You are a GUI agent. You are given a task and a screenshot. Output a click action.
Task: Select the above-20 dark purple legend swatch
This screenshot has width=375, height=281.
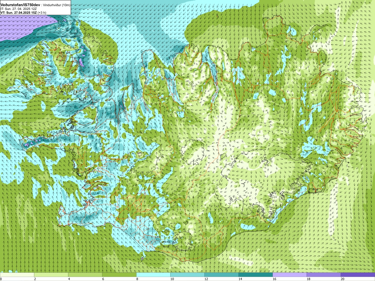click(358, 275)
